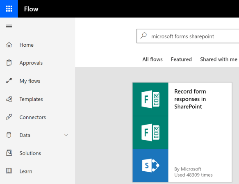239x184 pixels.
Task: Switch to the Featured tab
Action: (x=181, y=59)
